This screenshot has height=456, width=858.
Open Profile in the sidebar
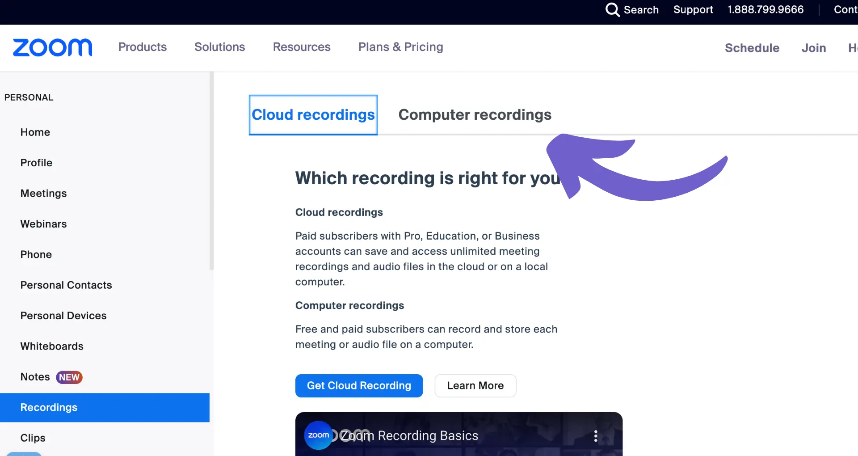[x=105, y=163]
